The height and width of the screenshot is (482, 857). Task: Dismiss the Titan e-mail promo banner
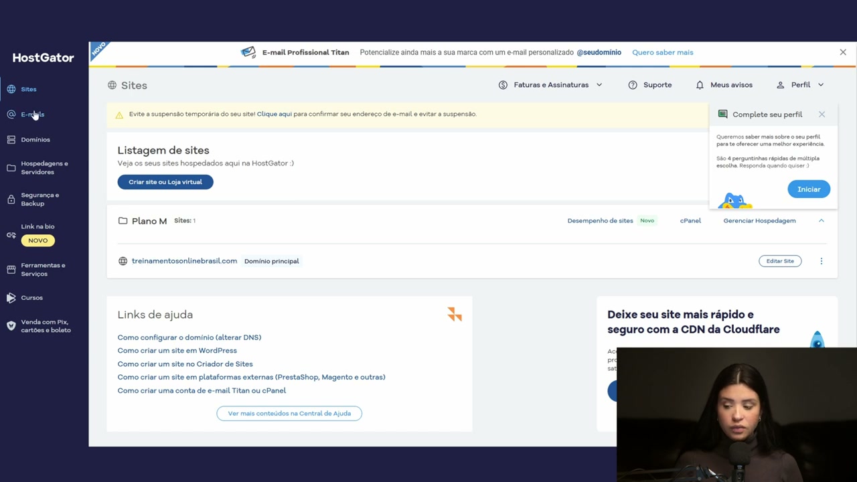click(843, 52)
